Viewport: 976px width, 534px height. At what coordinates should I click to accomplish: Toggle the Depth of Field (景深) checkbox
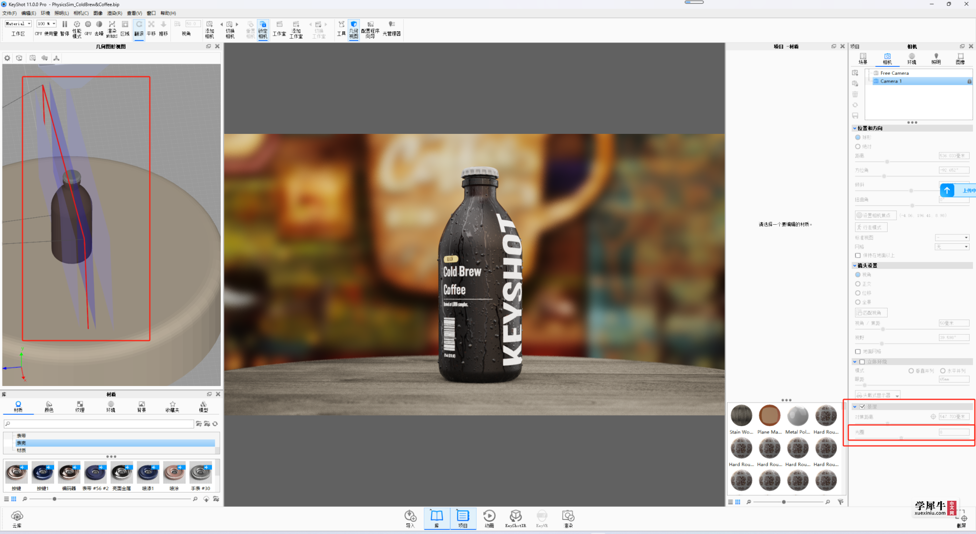point(862,406)
